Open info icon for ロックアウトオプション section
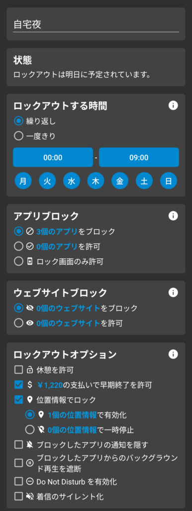Screen dimensions: 192x511 point(174,354)
